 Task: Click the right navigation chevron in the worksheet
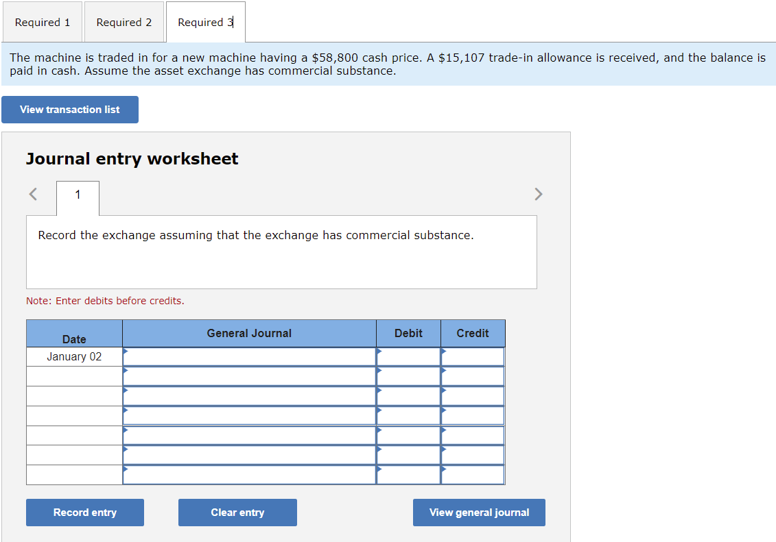point(539,194)
